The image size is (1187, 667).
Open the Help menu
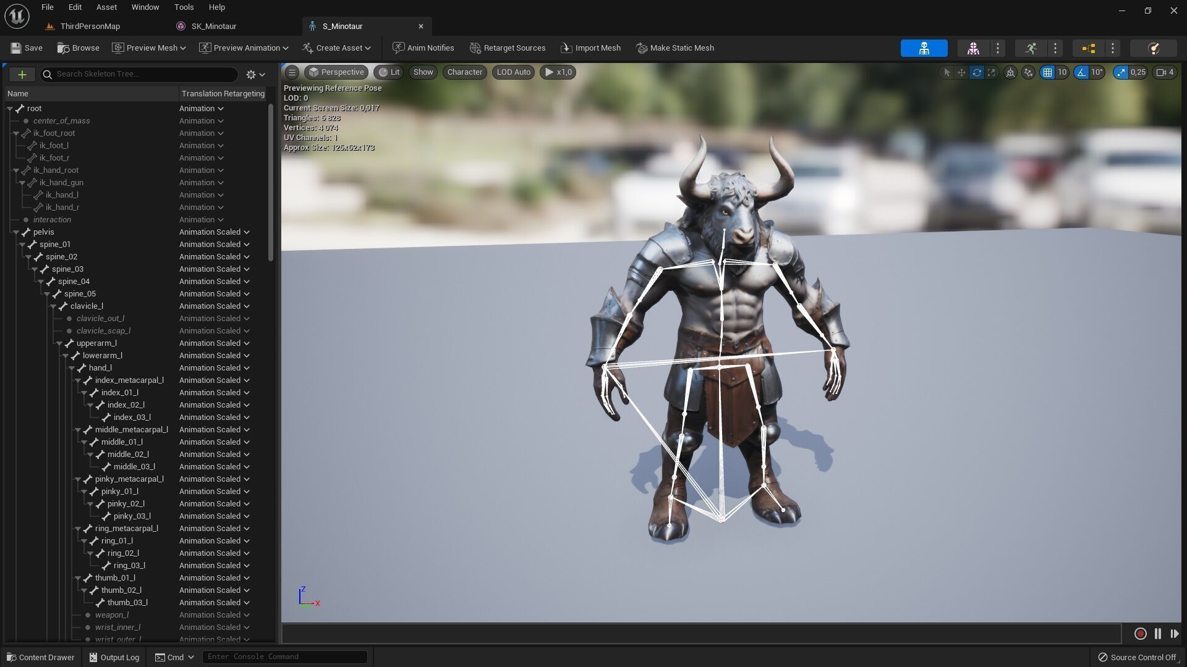click(x=216, y=7)
